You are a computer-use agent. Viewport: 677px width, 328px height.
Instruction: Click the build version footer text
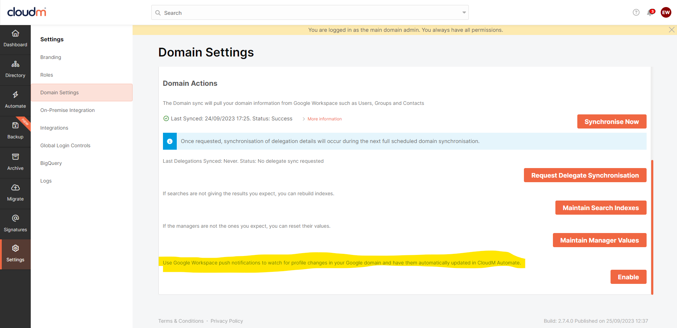click(596, 321)
